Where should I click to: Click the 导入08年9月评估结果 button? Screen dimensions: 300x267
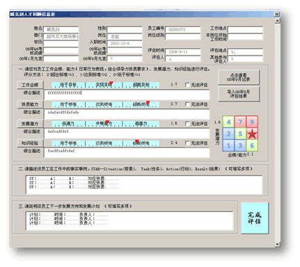239,94
